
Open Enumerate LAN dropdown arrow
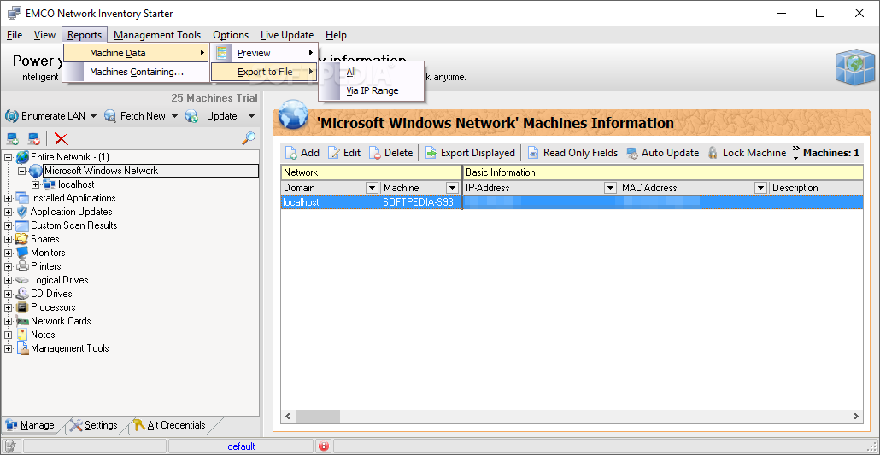pos(93,116)
